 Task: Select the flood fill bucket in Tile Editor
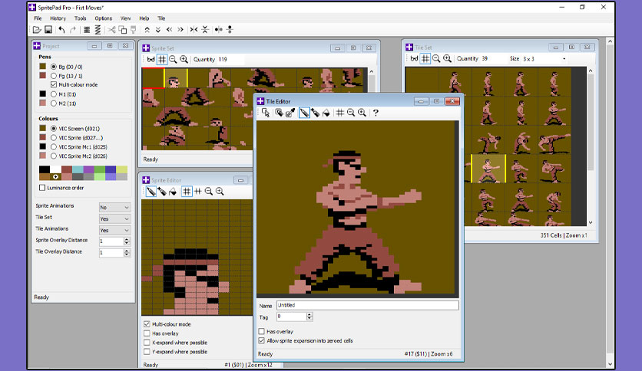tap(326, 113)
